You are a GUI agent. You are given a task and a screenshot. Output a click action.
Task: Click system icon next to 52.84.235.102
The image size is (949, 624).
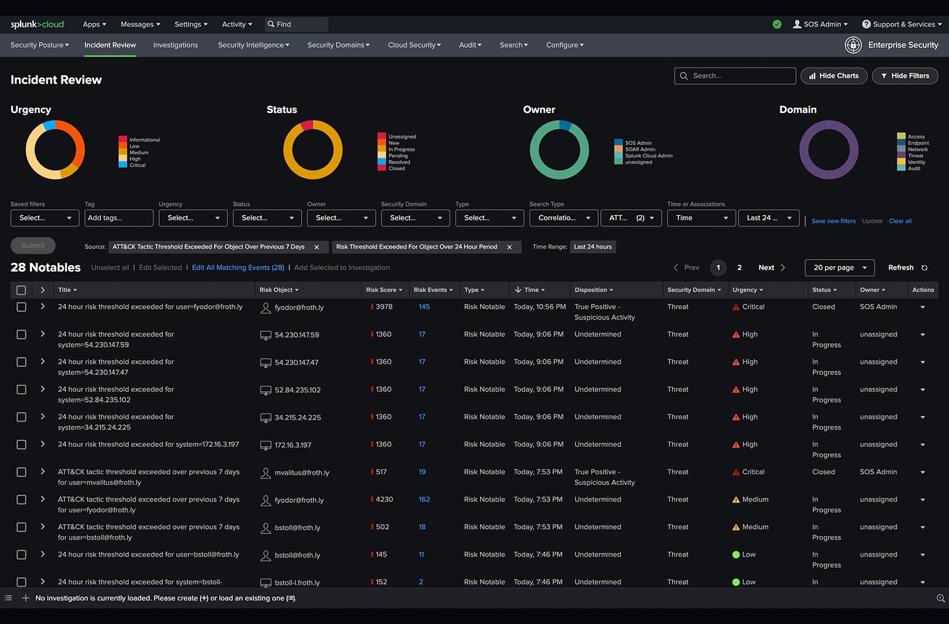(265, 390)
